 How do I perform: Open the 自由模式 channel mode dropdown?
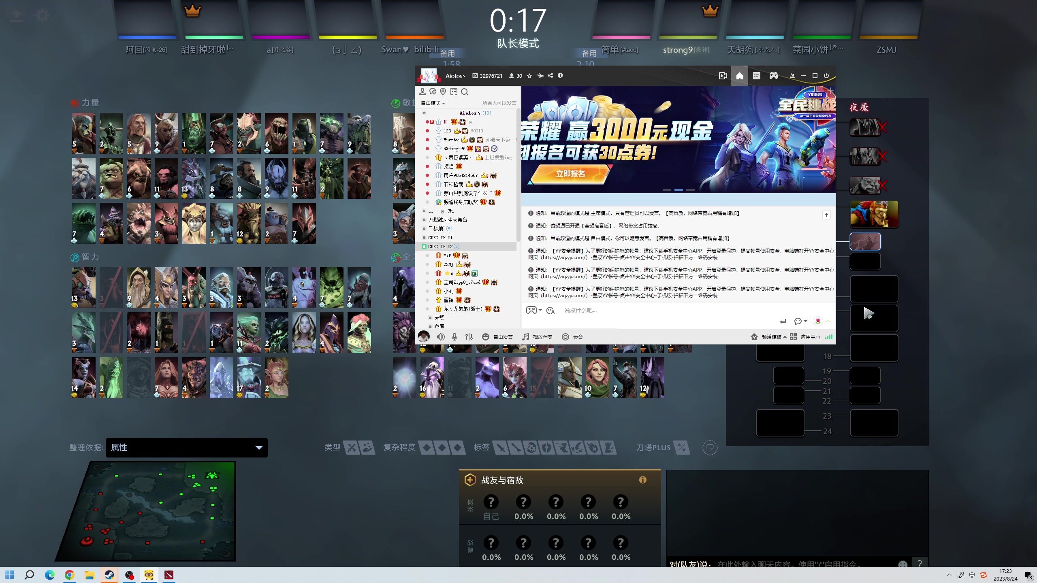click(x=432, y=103)
